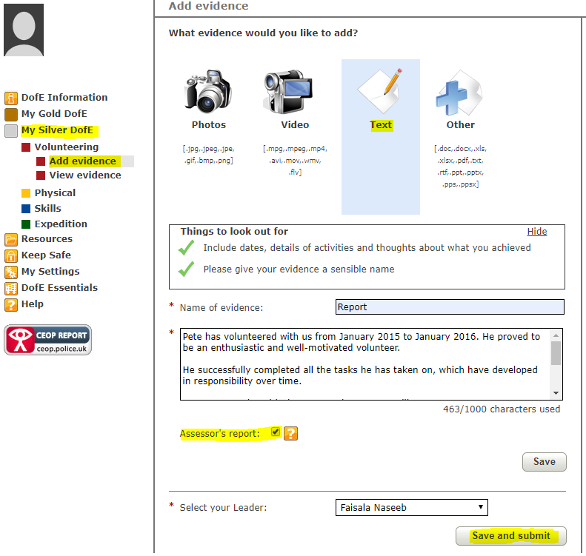
Task: Go to My Gold DofE
Action: [53, 114]
